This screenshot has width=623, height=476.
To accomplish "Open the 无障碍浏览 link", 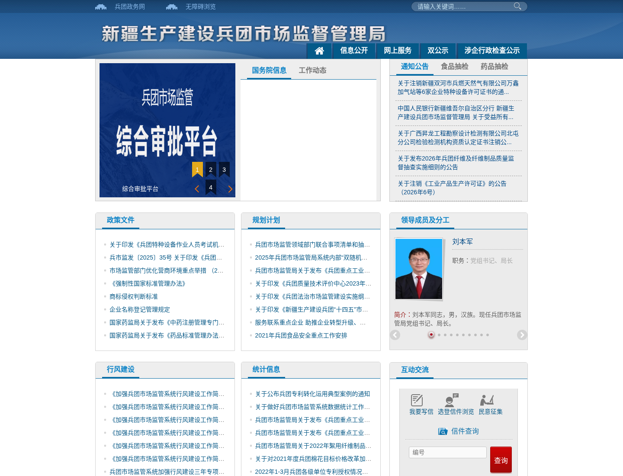I will (201, 6).
